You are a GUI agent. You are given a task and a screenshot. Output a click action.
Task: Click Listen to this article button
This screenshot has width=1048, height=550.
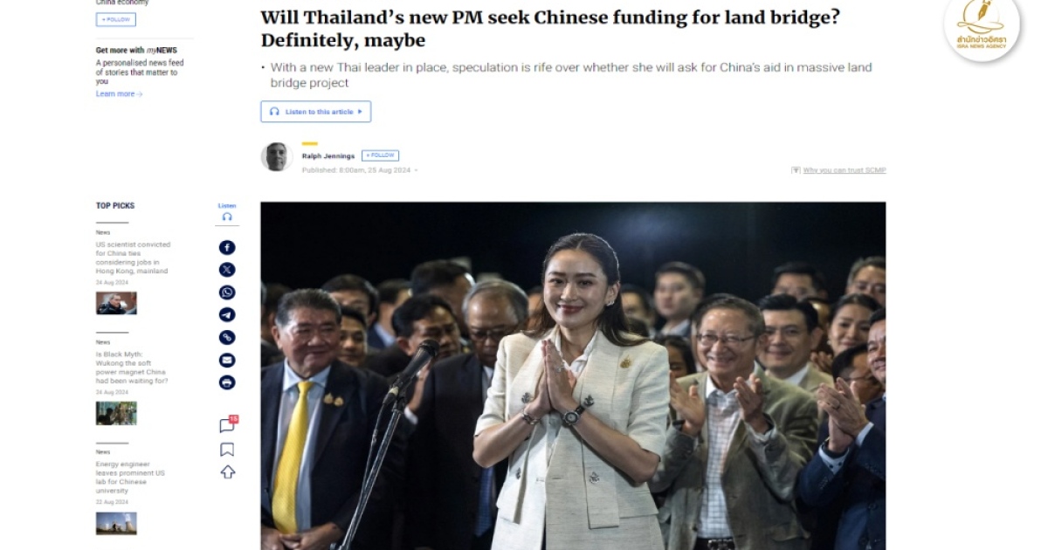coord(315,112)
